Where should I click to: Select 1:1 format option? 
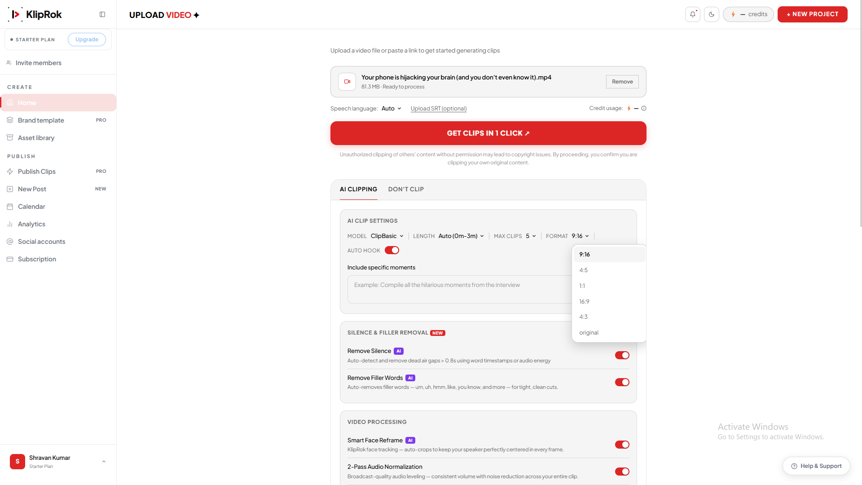[x=609, y=286]
